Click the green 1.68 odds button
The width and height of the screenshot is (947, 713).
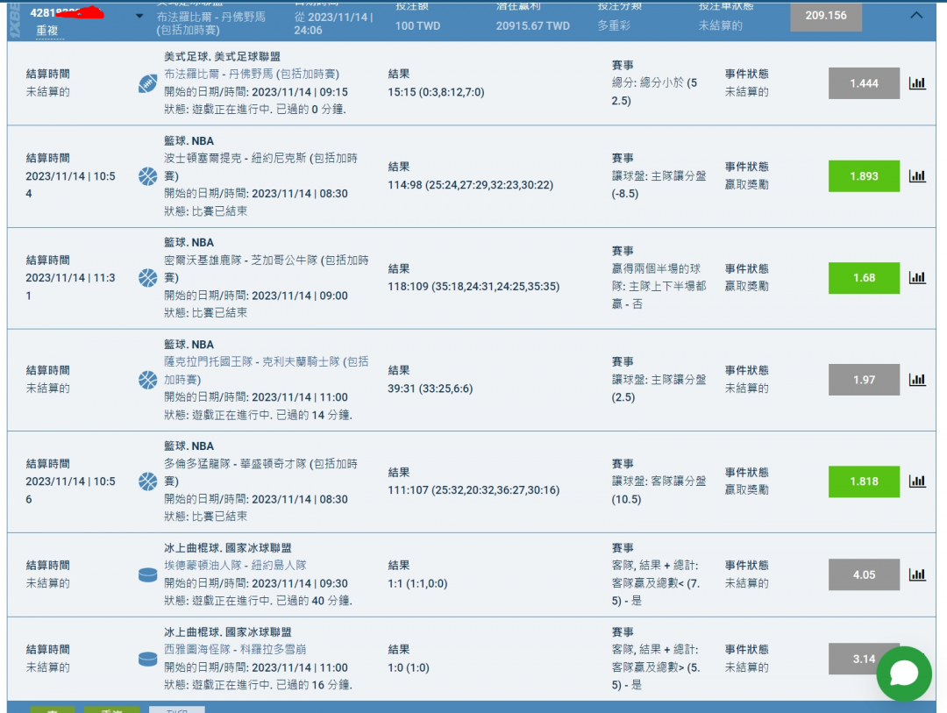[x=864, y=277]
